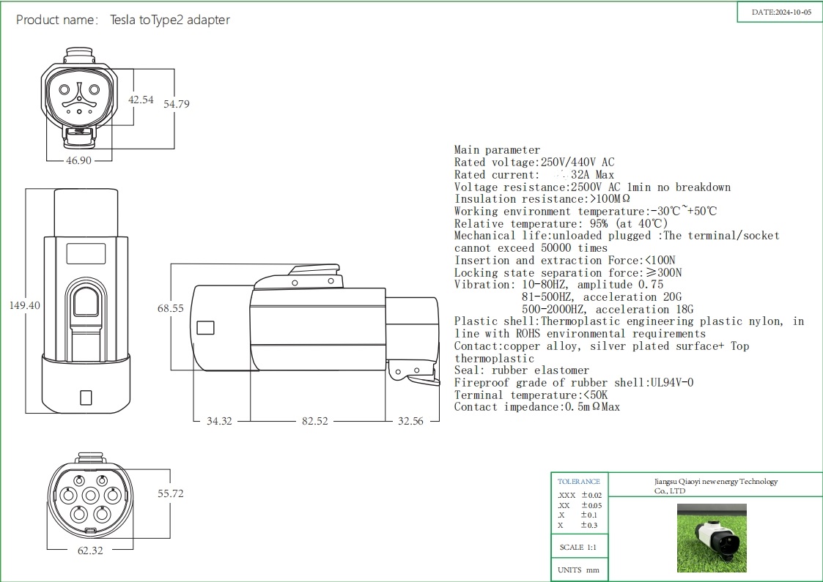
Task: Select the 149.40 height dimension
Action: pos(23,305)
